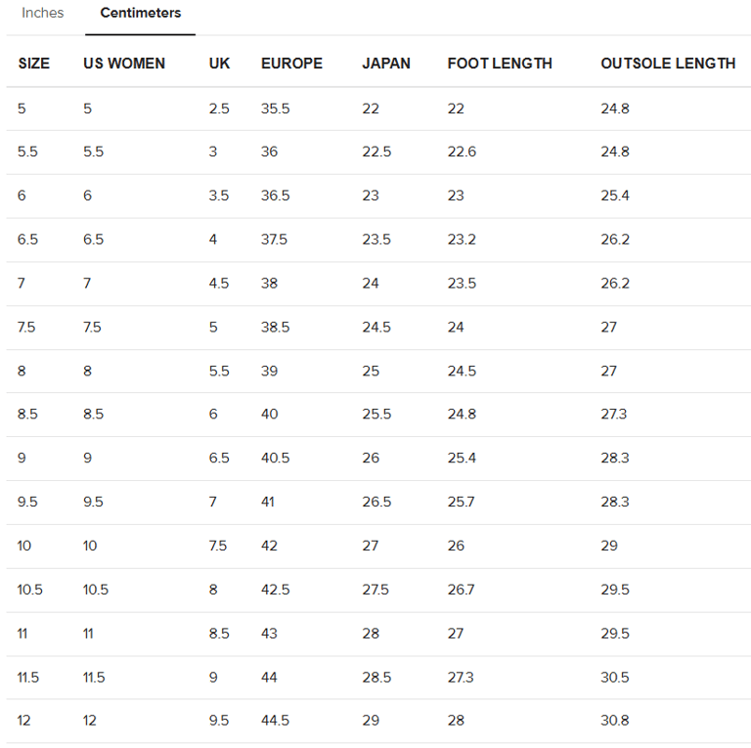
Task: Click the EUROPE column header
Action: click(x=291, y=64)
